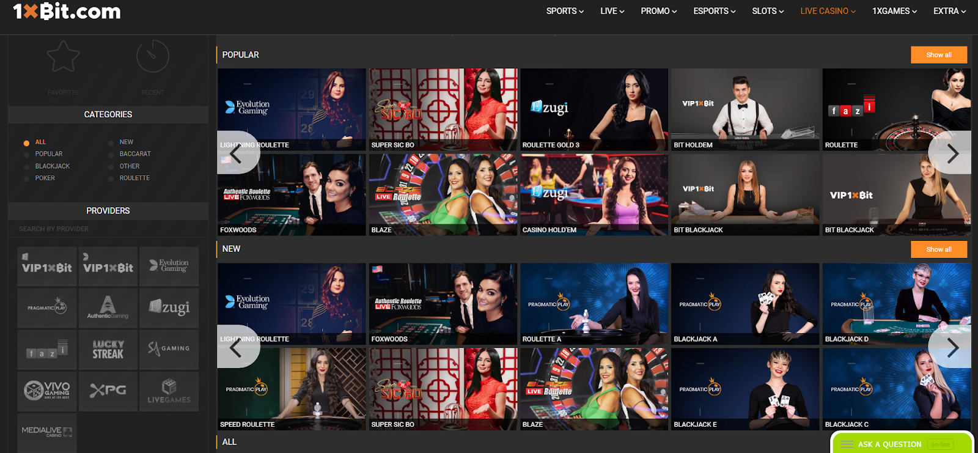Viewport: 978px width, 453px height.
Task: Expand the Slots dropdown menu
Action: [768, 11]
